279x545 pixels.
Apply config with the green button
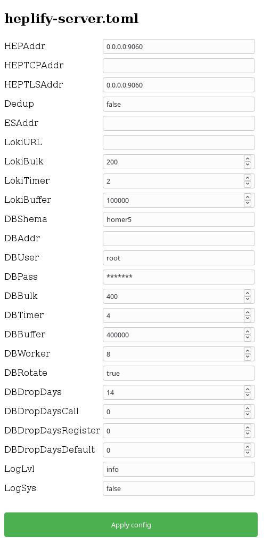tap(131, 525)
